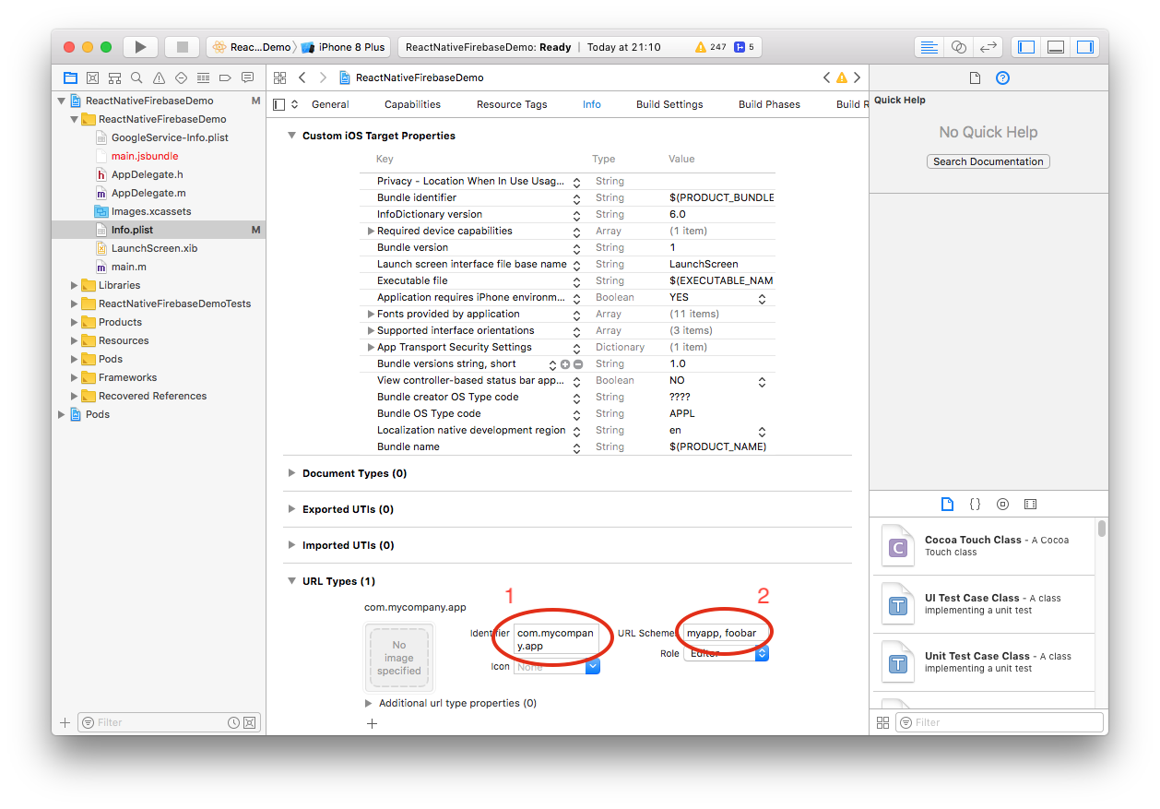Open the Role dropdown in URL Types

click(726, 653)
